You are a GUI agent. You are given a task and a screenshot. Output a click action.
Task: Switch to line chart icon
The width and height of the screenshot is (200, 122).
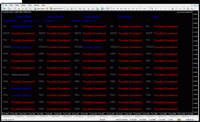point(76,9)
